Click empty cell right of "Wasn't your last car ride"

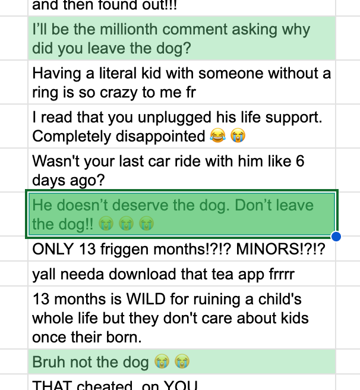tap(349, 169)
